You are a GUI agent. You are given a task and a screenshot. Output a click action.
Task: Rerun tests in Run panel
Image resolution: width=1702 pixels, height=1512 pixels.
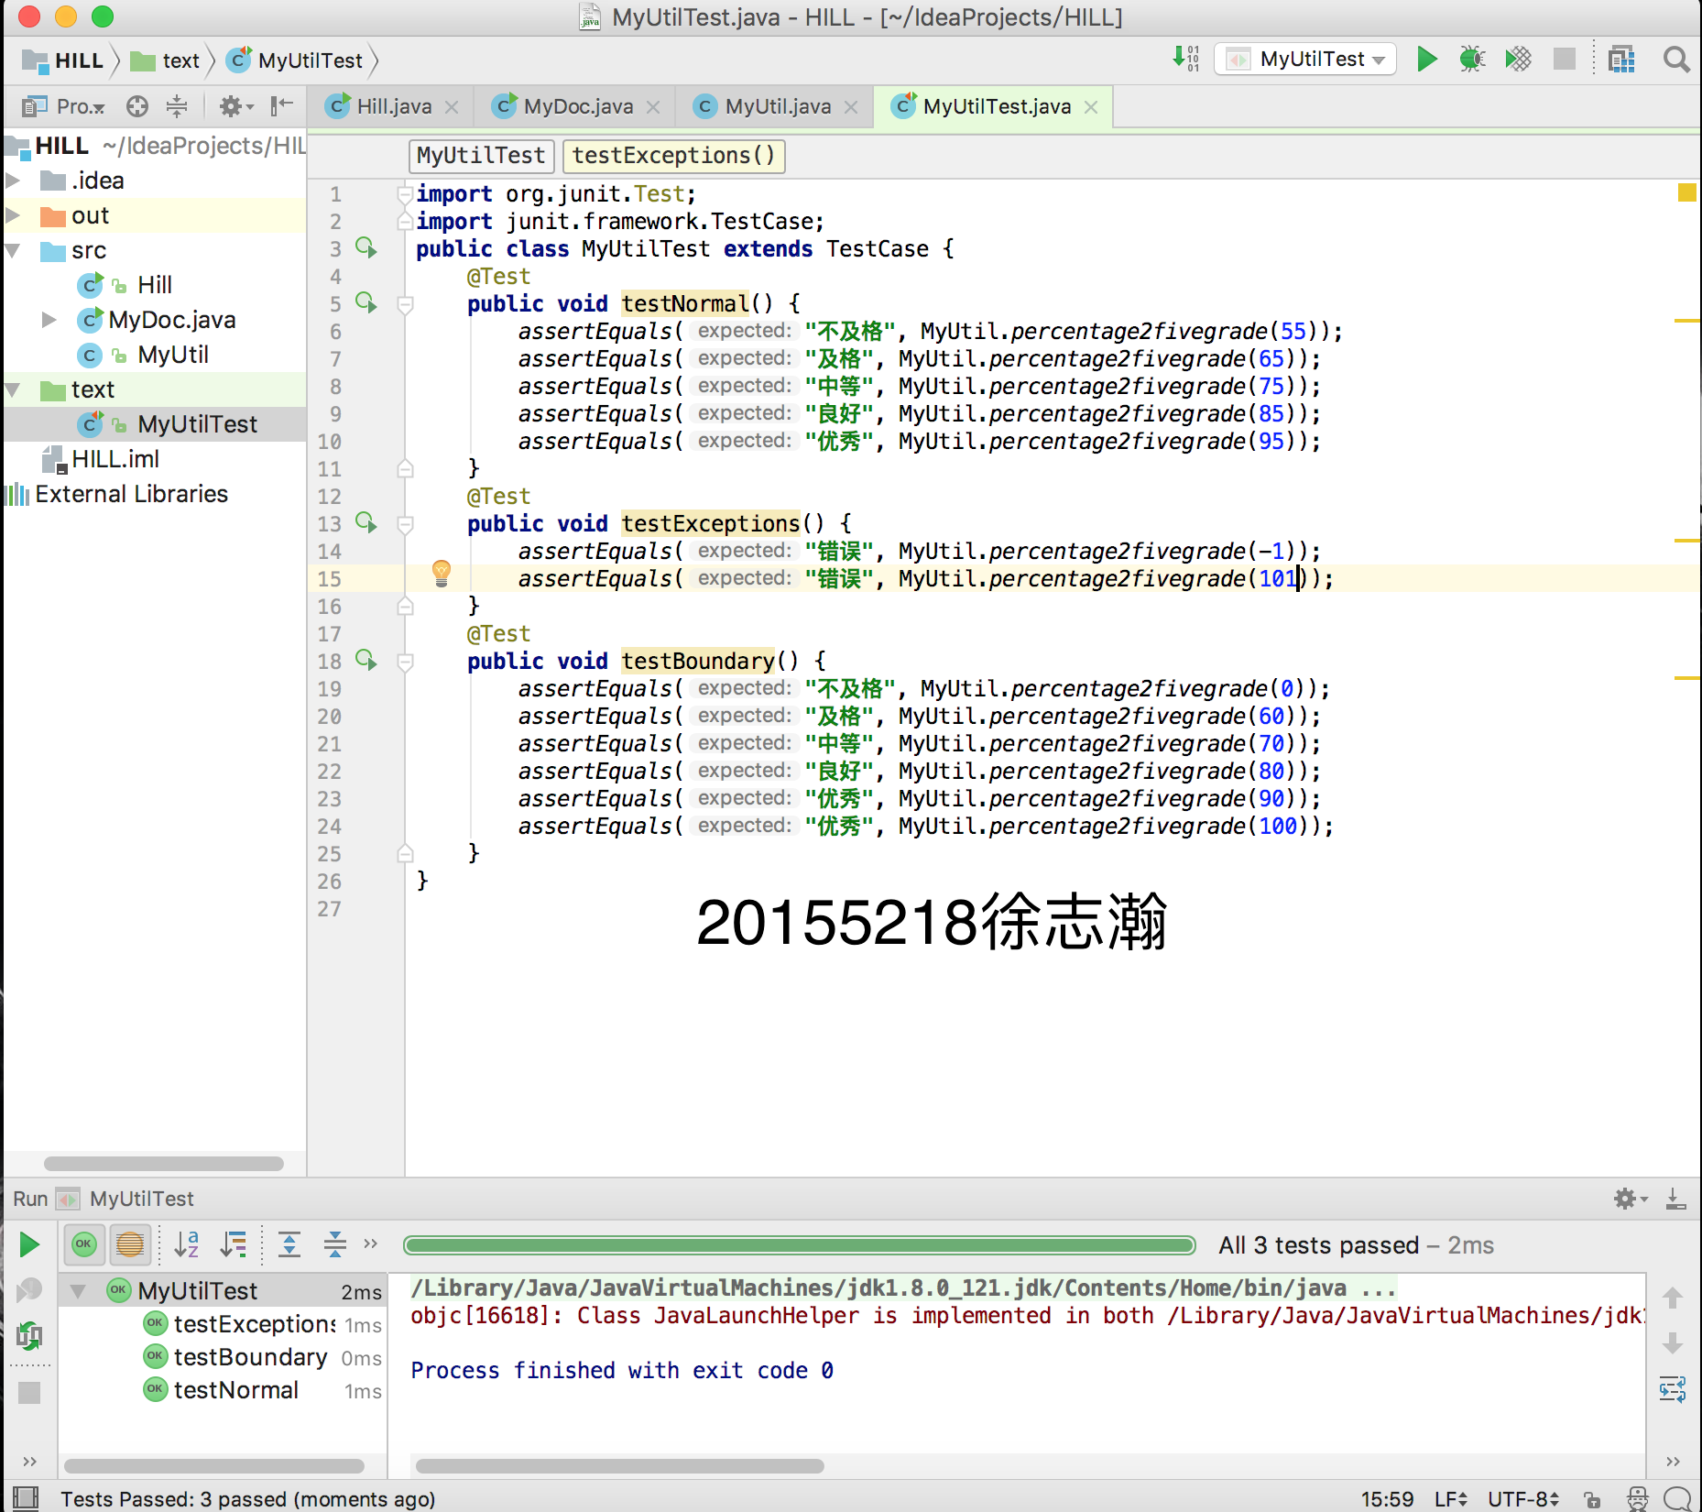tap(29, 1244)
